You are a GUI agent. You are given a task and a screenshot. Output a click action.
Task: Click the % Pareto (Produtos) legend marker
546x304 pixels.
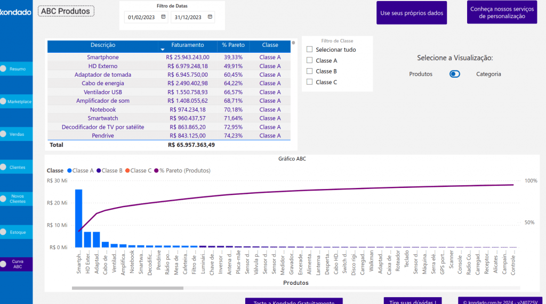157,171
